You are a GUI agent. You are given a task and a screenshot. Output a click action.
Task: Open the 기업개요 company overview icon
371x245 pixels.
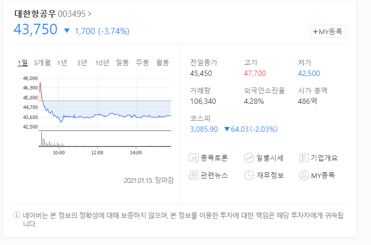[304, 158]
